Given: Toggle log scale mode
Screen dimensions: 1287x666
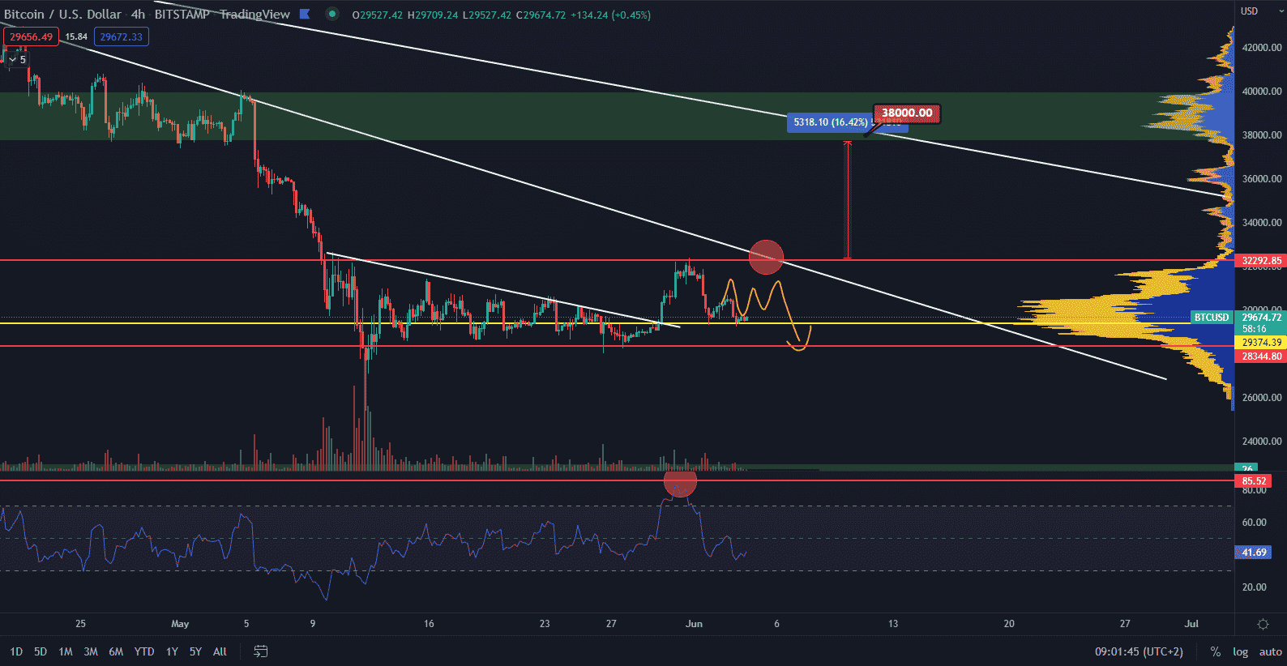Looking at the screenshot, I should point(1240,651).
